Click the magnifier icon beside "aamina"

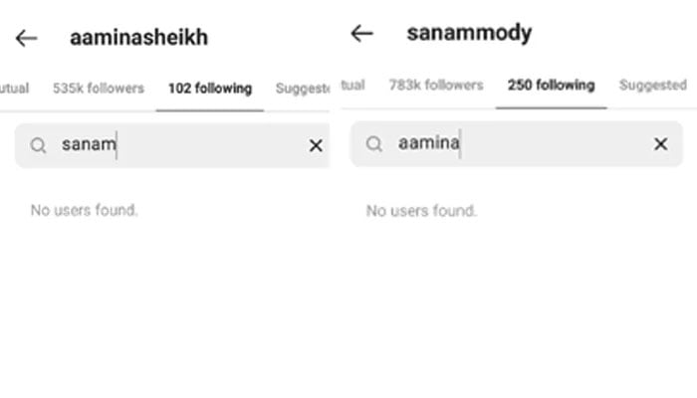[x=374, y=144]
